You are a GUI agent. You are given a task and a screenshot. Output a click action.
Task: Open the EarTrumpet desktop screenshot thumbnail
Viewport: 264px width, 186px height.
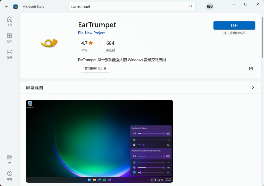coord(99,141)
